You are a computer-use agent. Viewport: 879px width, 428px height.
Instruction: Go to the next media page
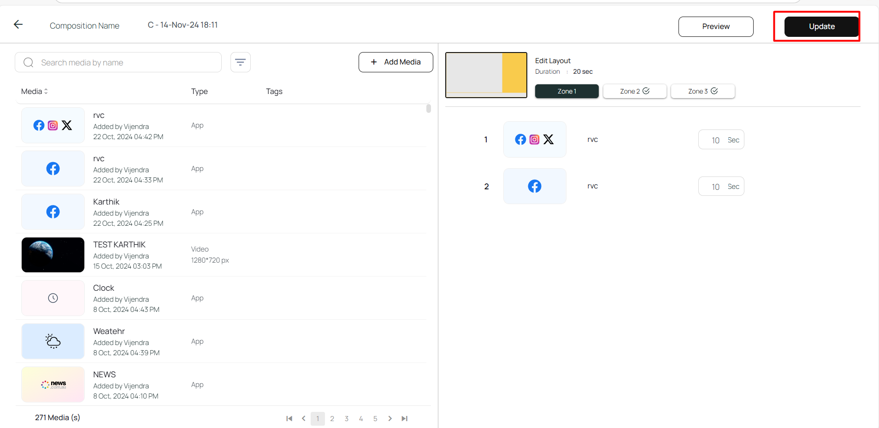tap(390, 418)
